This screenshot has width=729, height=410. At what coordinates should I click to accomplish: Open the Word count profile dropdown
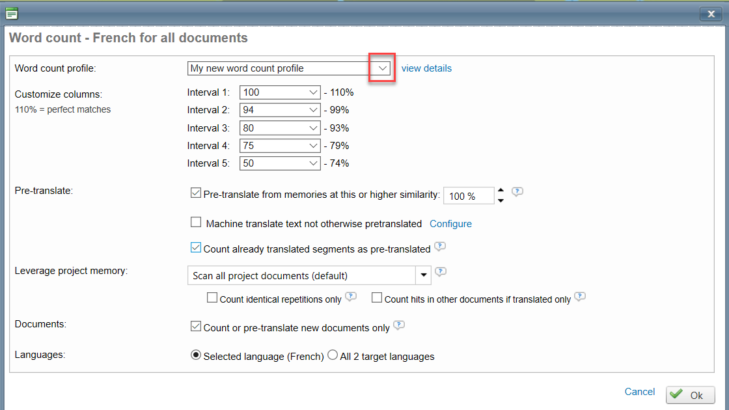click(383, 68)
